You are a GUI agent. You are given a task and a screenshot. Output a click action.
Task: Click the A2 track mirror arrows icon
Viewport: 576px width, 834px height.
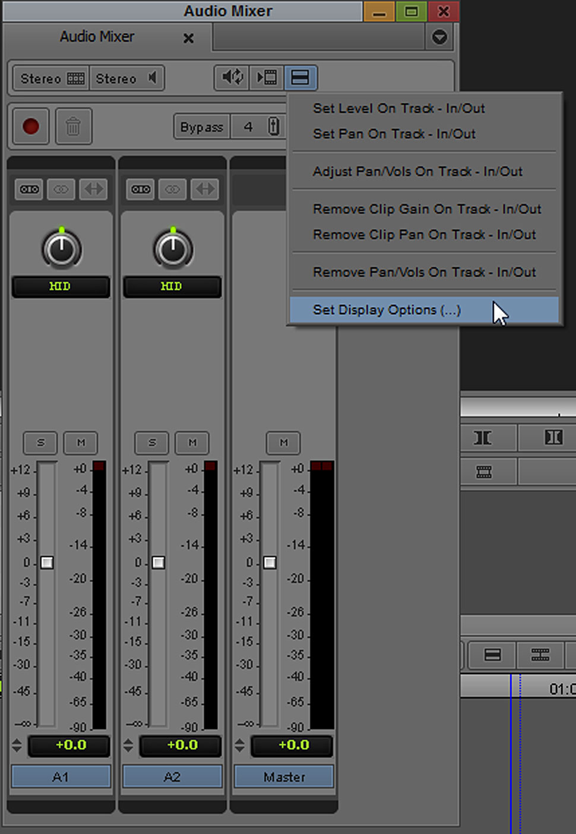tap(205, 189)
